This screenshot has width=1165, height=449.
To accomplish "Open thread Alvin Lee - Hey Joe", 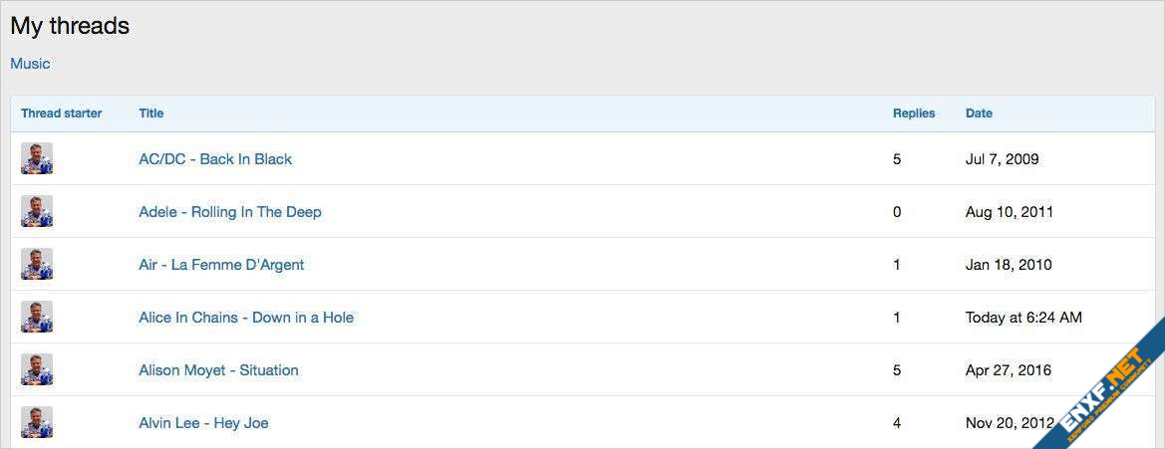I will point(203,423).
